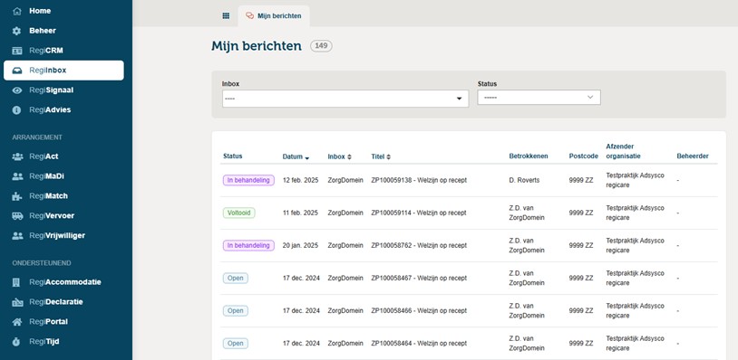Image resolution: width=738 pixels, height=360 pixels.
Task: Open message ZP100059114 - Welzijn op recept
Action: click(419, 213)
